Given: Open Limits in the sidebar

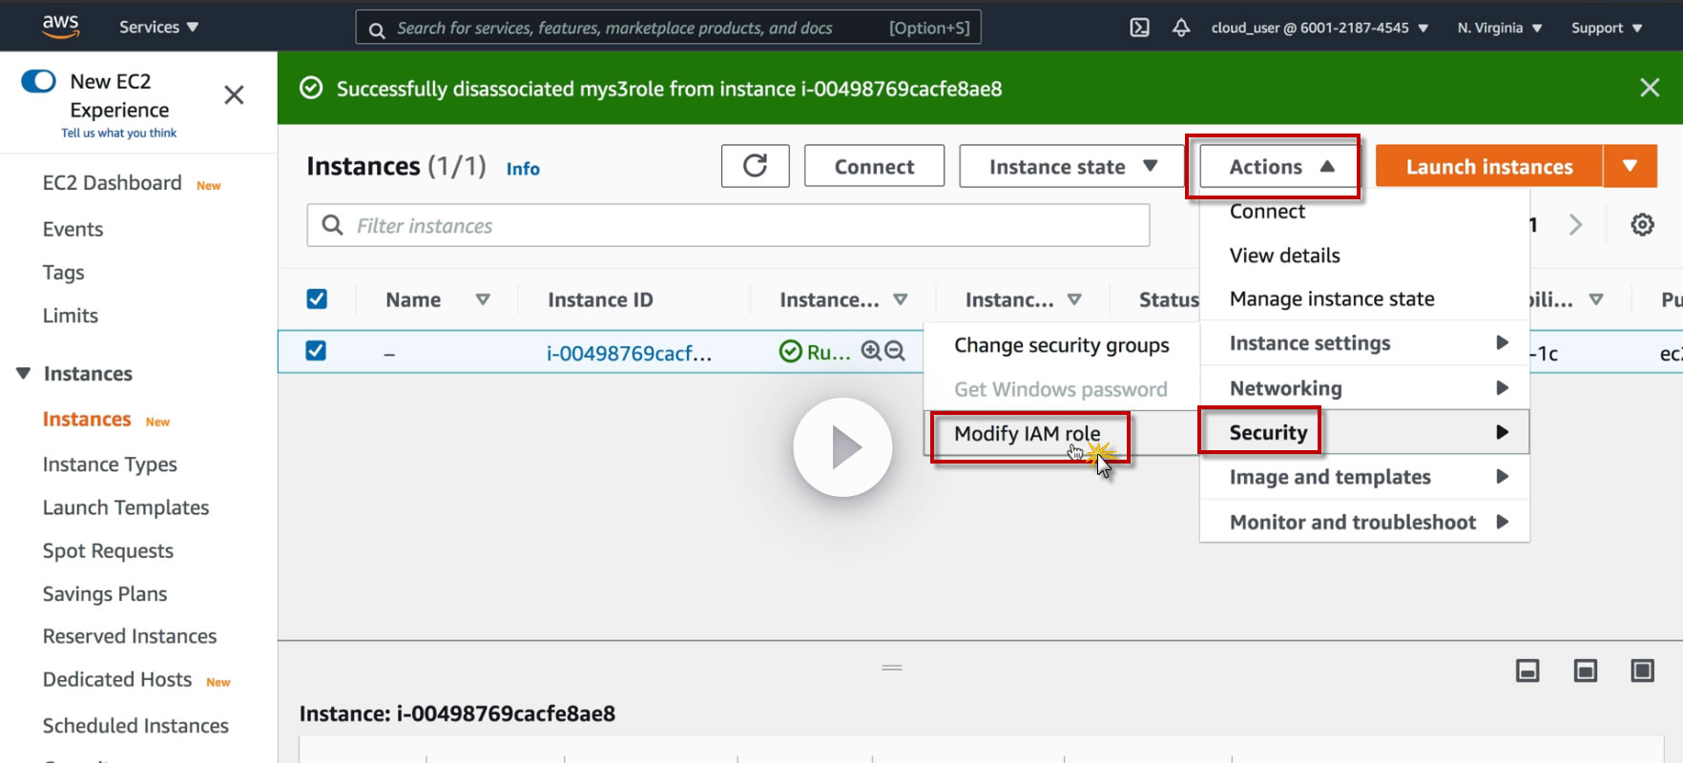Looking at the screenshot, I should tap(71, 316).
